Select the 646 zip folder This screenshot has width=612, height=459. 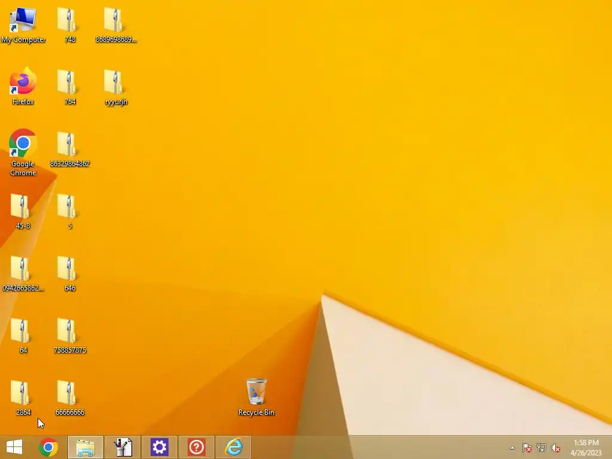pos(69,274)
